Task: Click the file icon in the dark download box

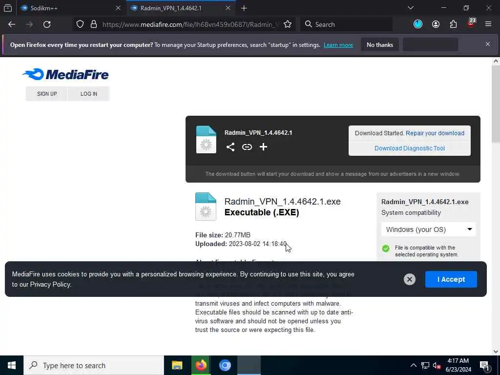Action: 206,140
